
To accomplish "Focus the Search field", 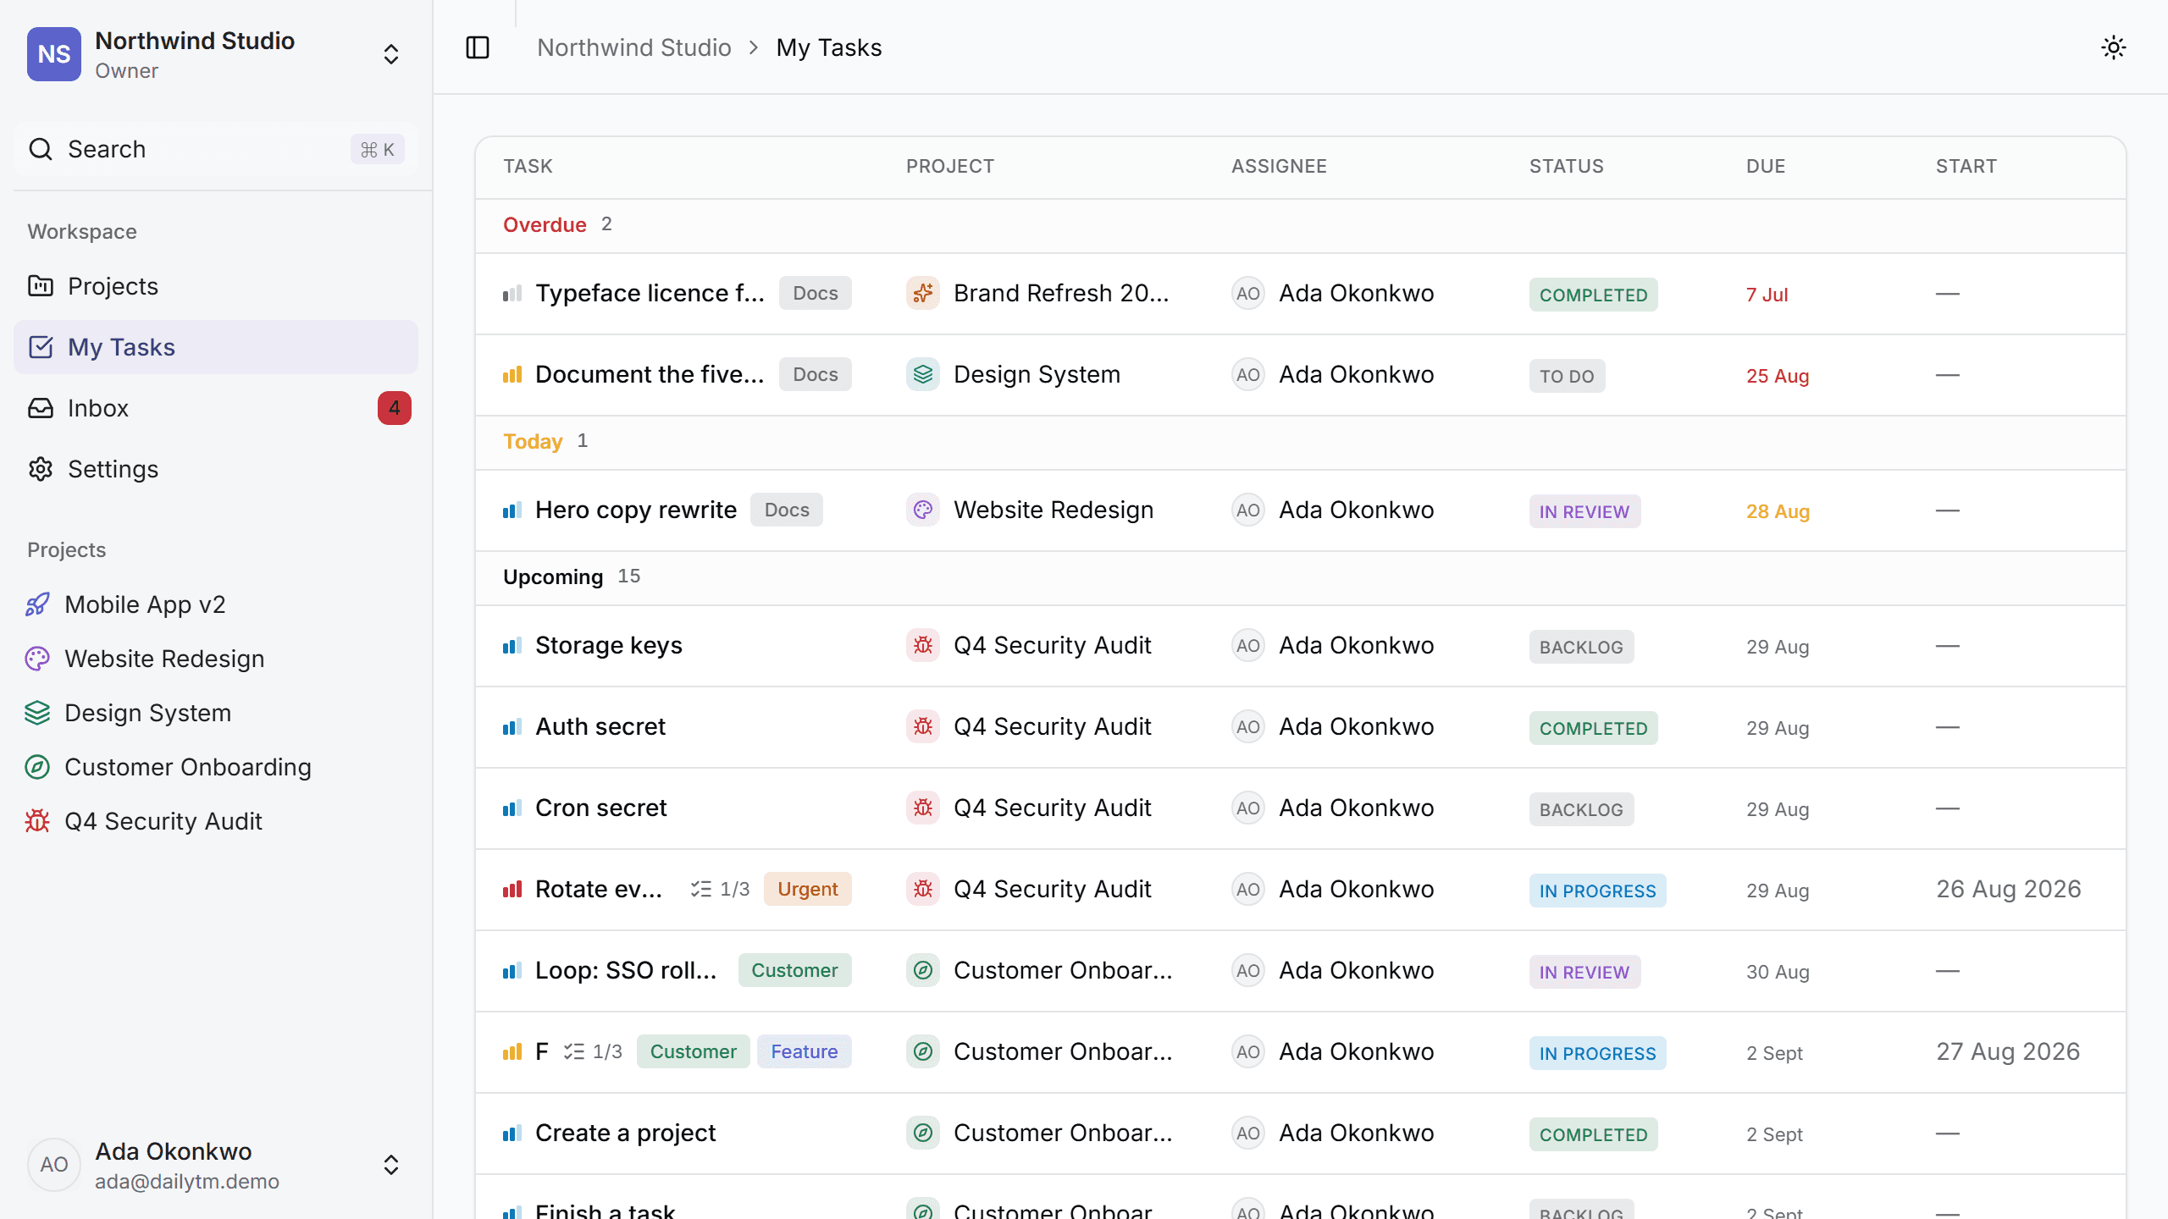I will 216,149.
